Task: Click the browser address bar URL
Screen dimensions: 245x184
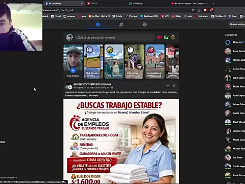Action: click(x=58, y=10)
